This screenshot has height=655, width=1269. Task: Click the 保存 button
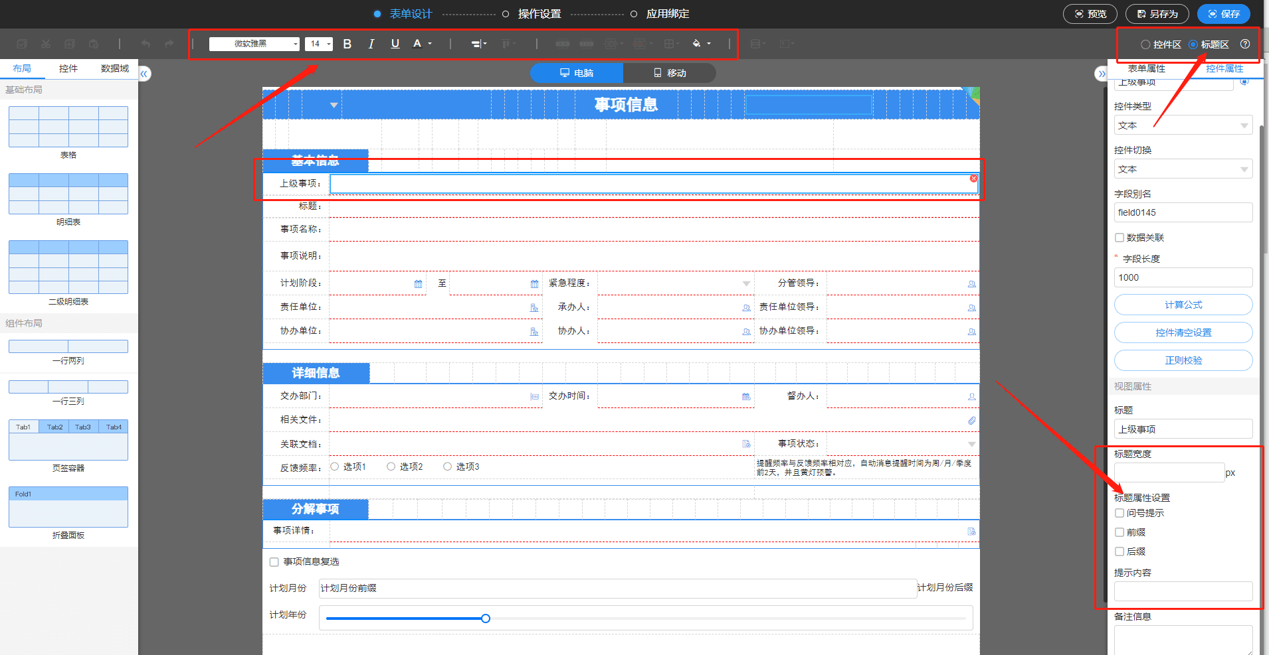click(1224, 14)
